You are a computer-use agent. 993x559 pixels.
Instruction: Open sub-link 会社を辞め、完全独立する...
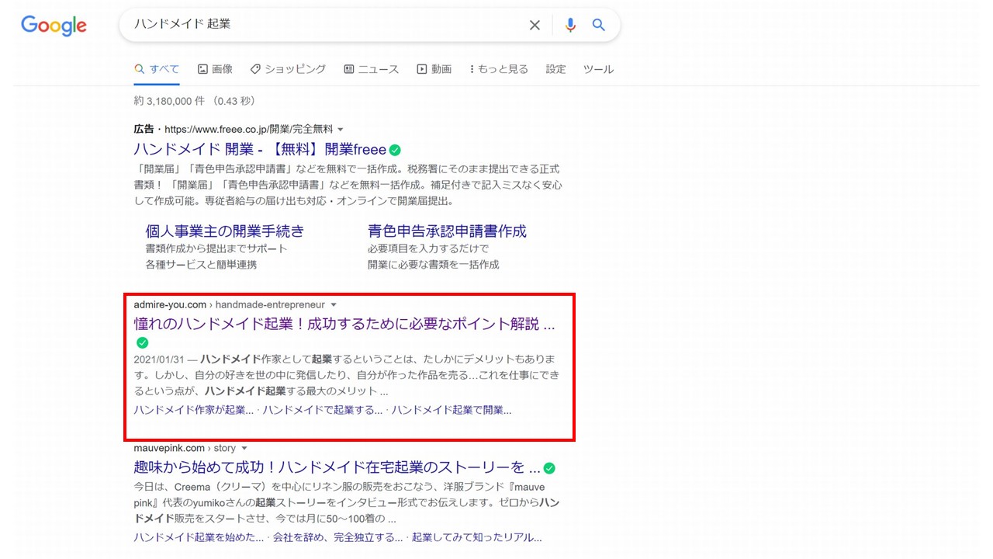click(337, 537)
